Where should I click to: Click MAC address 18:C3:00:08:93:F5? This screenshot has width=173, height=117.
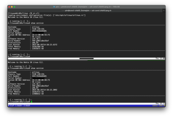click(x=41, y=35)
